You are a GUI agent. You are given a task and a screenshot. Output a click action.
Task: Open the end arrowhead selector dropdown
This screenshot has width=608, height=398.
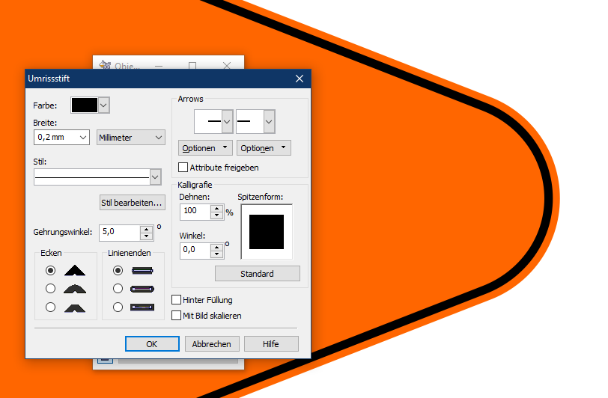pos(269,122)
